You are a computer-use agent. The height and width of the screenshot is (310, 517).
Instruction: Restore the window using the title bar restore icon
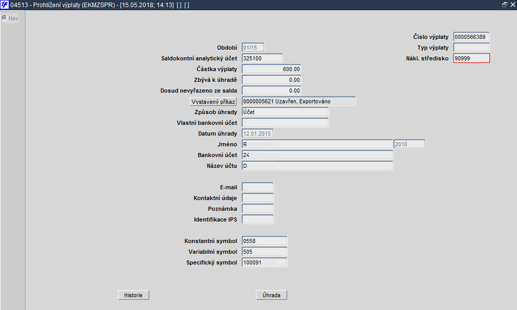504,5
